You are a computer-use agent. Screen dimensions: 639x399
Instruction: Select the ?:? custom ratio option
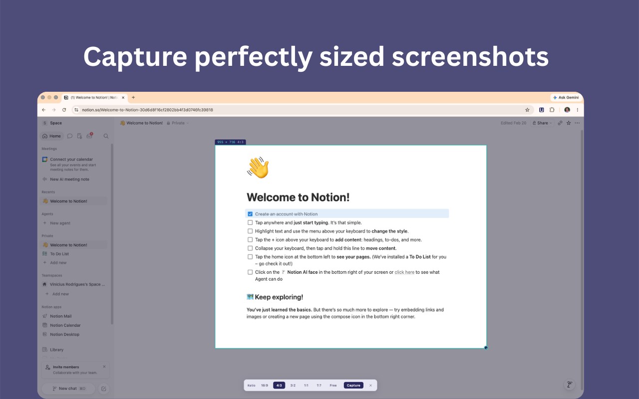click(x=319, y=385)
